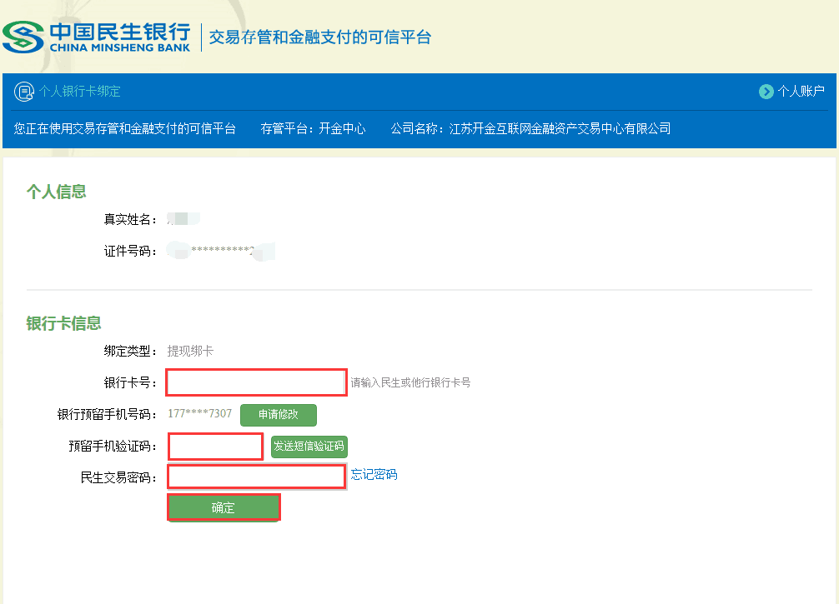Click the slogan 交易存管和金融支付的可信平台 in header
This screenshot has height=604, width=839.
click(320, 37)
